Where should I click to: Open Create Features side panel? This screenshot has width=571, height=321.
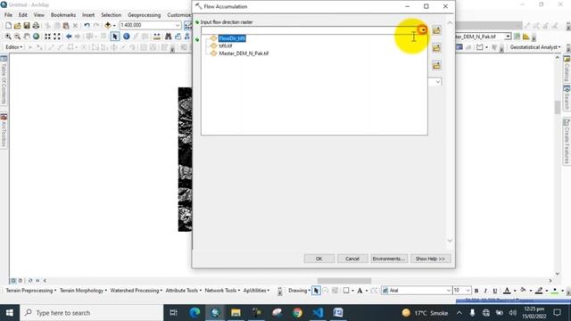coord(567,141)
